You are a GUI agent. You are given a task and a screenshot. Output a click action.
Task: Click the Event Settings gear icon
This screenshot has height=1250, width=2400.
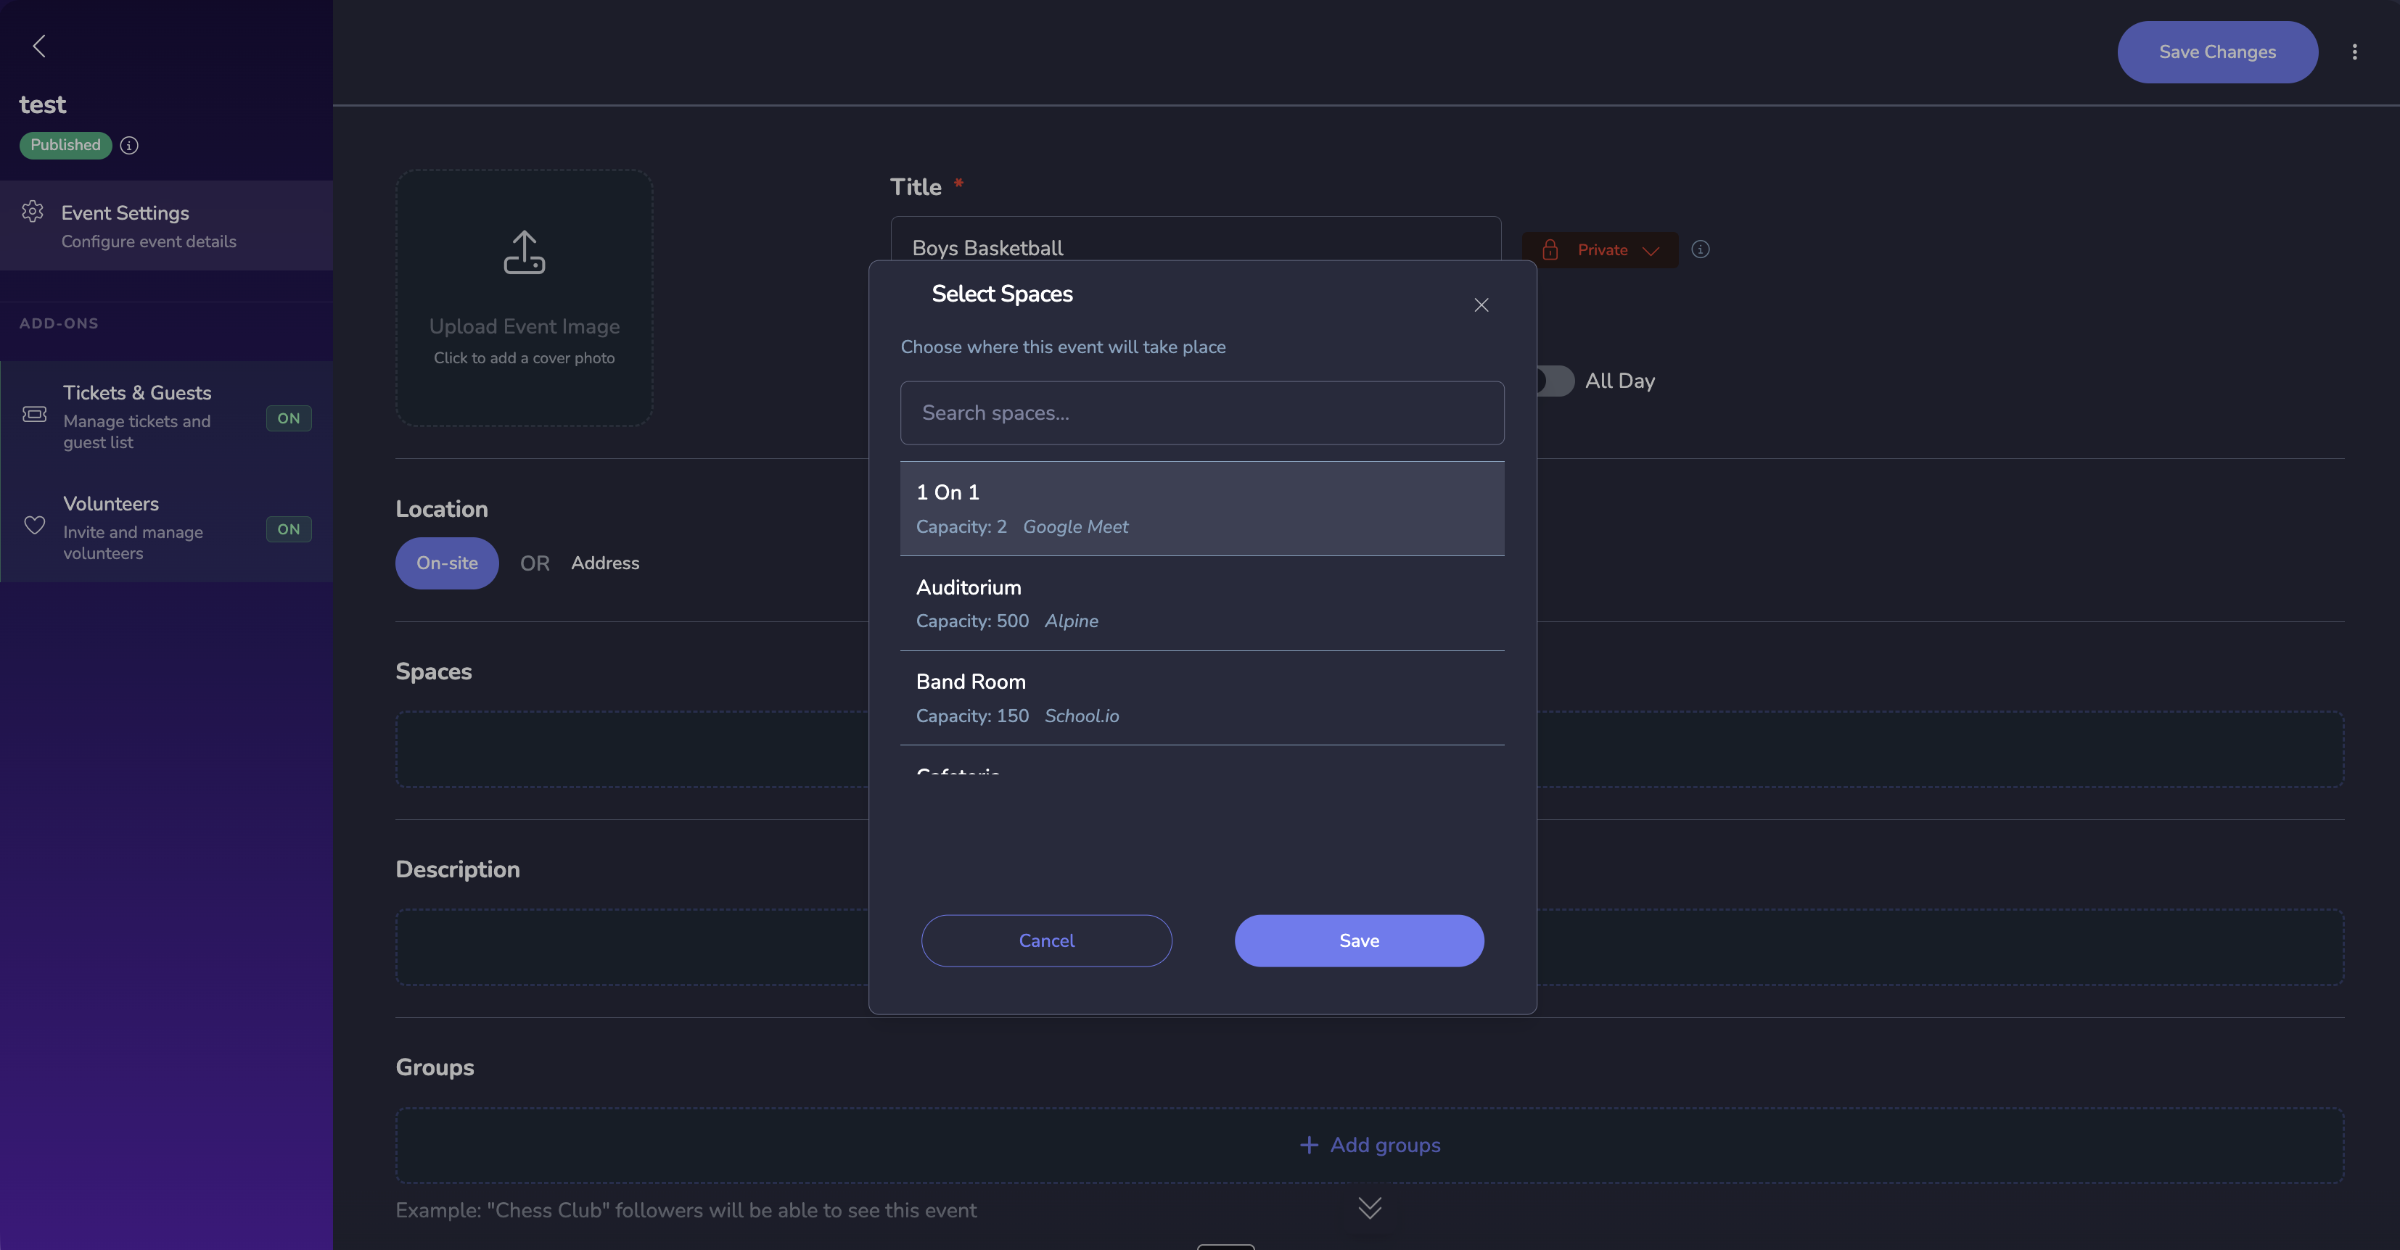point(33,212)
